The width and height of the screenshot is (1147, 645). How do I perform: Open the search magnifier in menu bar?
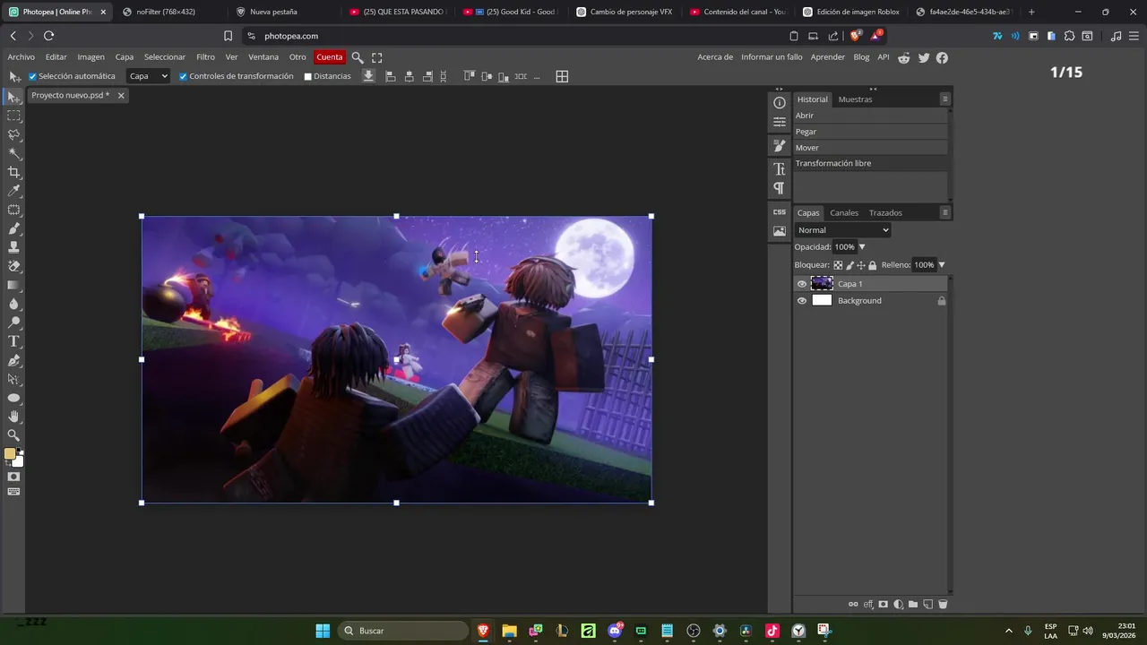[x=358, y=57]
